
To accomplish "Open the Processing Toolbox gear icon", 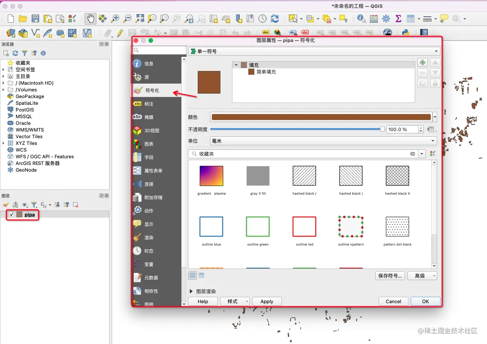I will pos(386,19).
